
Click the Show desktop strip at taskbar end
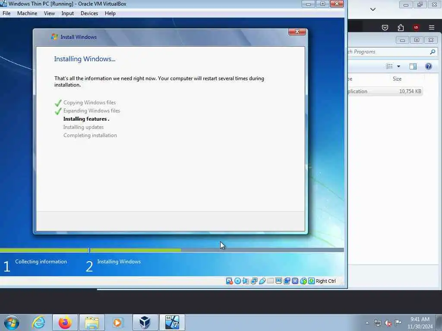tap(439, 322)
